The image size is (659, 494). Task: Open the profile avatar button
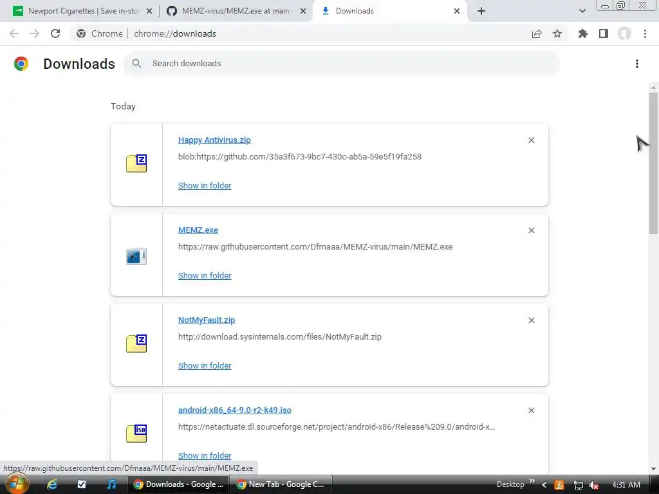[x=624, y=33]
